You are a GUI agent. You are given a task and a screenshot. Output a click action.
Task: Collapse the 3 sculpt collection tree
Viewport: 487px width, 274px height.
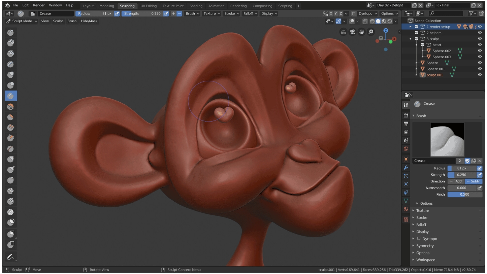coord(411,39)
